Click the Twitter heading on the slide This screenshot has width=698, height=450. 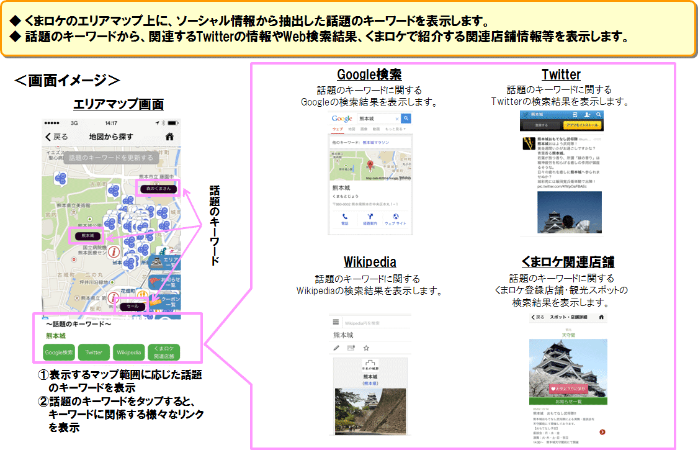(562, 74)
